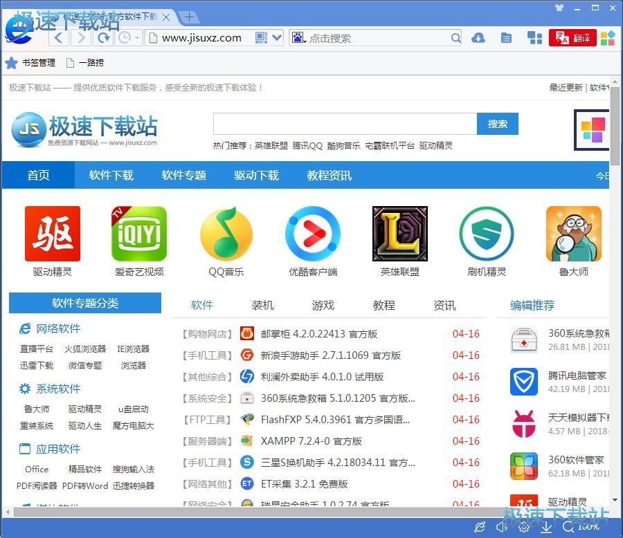The height and width of the screenshot is (538, 623).
Task: Switch to the 资讯 list tab
Action: (444, 305)
